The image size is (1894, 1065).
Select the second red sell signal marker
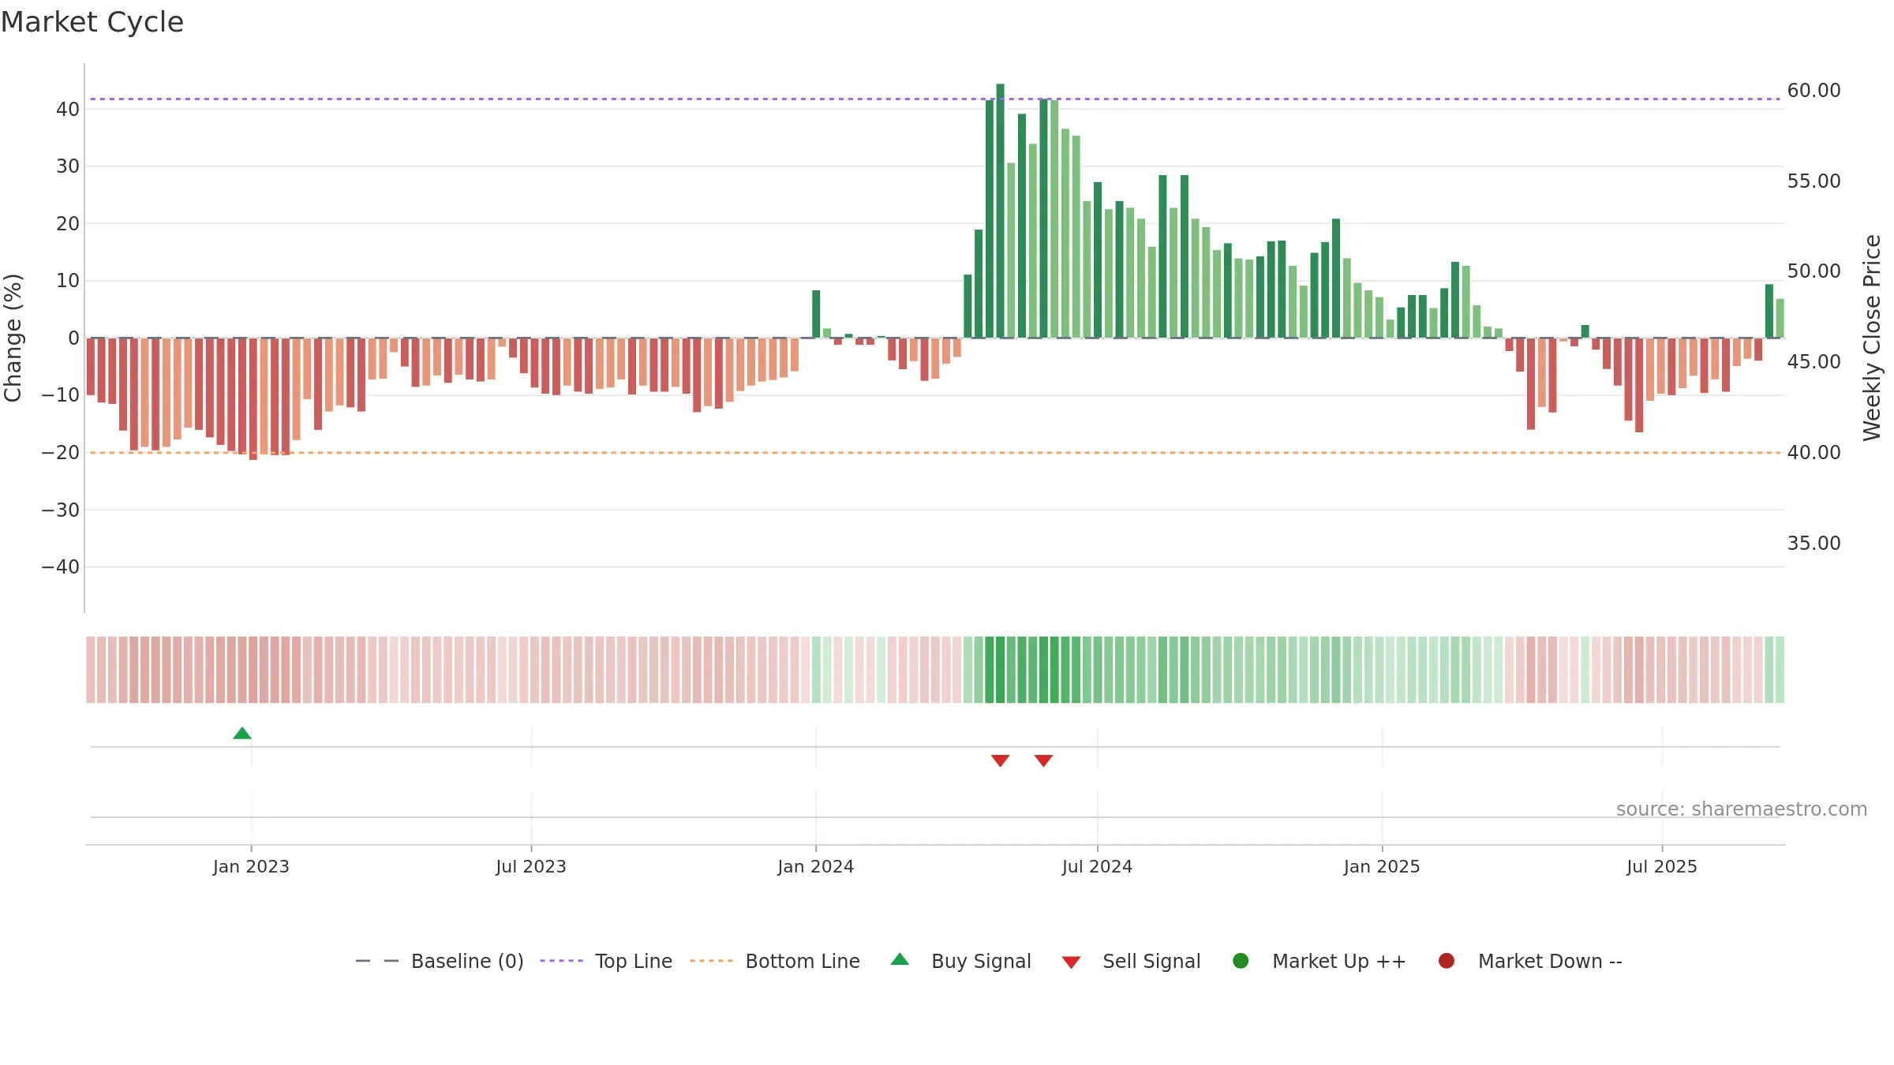1043,760
